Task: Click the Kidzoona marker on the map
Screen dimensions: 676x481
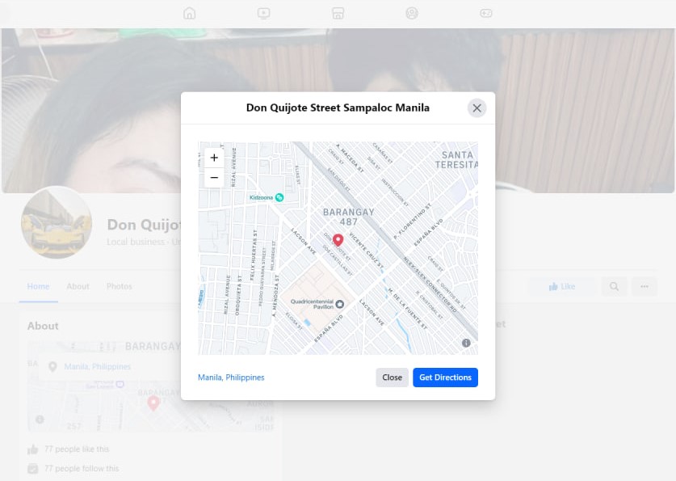Action: (x=279, y=197)
